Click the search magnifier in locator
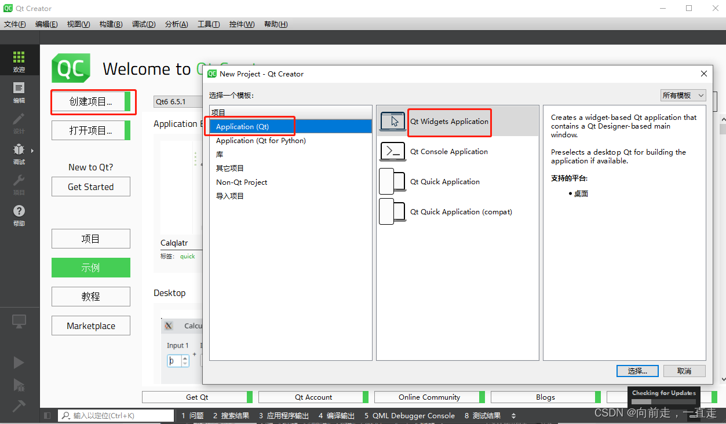Viewport: 726px width, 424px height. pos(66,415)
